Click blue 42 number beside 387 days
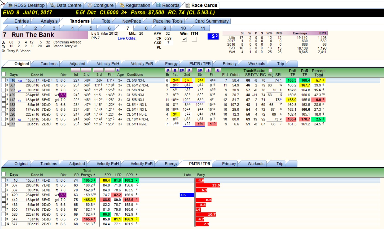The width and height of the screenshot is (384, 229). click(x=19, y=91)
